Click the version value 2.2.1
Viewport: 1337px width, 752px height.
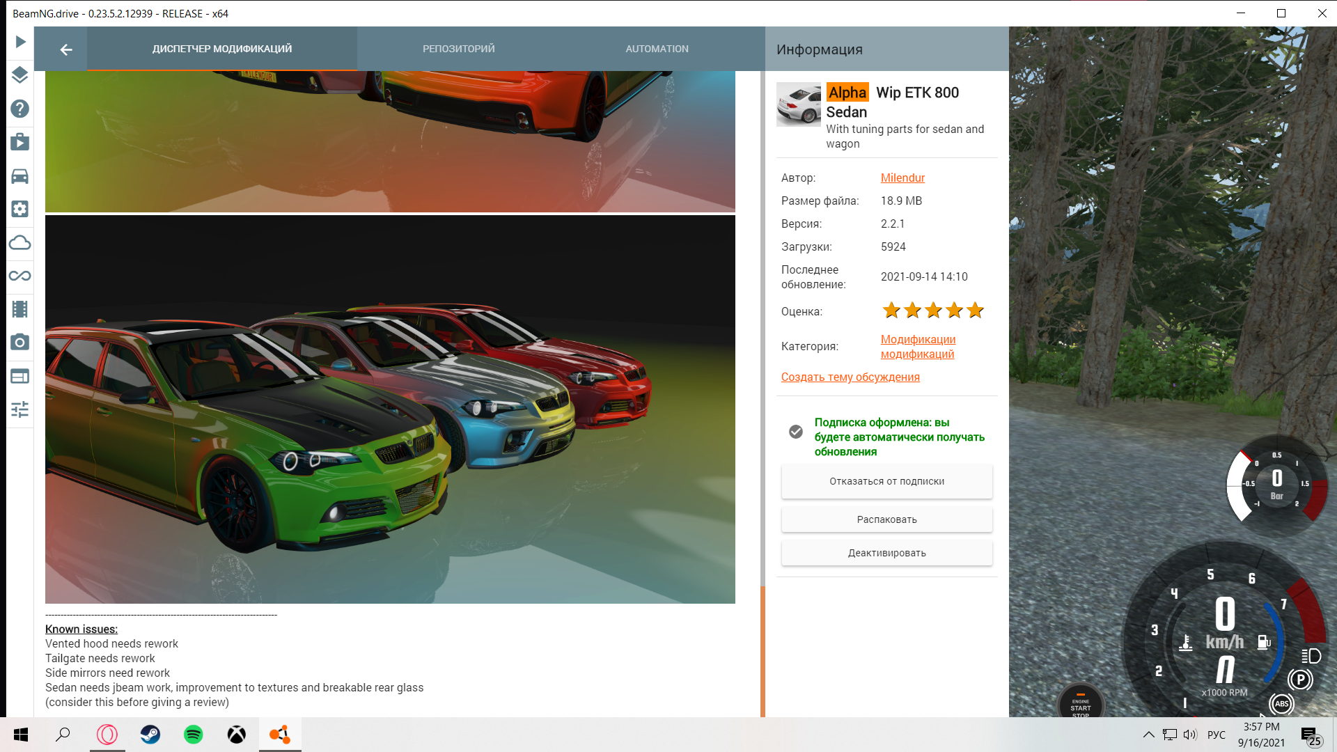[893, 224]
